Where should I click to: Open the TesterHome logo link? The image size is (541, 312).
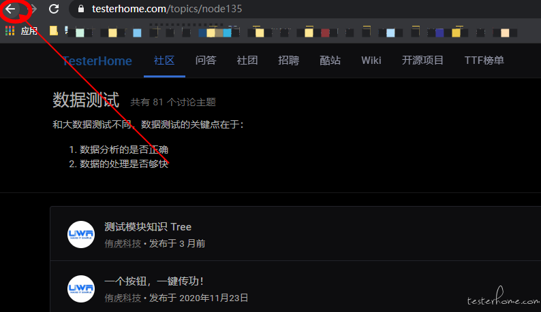pyautogui.click(x=97, y=61)
